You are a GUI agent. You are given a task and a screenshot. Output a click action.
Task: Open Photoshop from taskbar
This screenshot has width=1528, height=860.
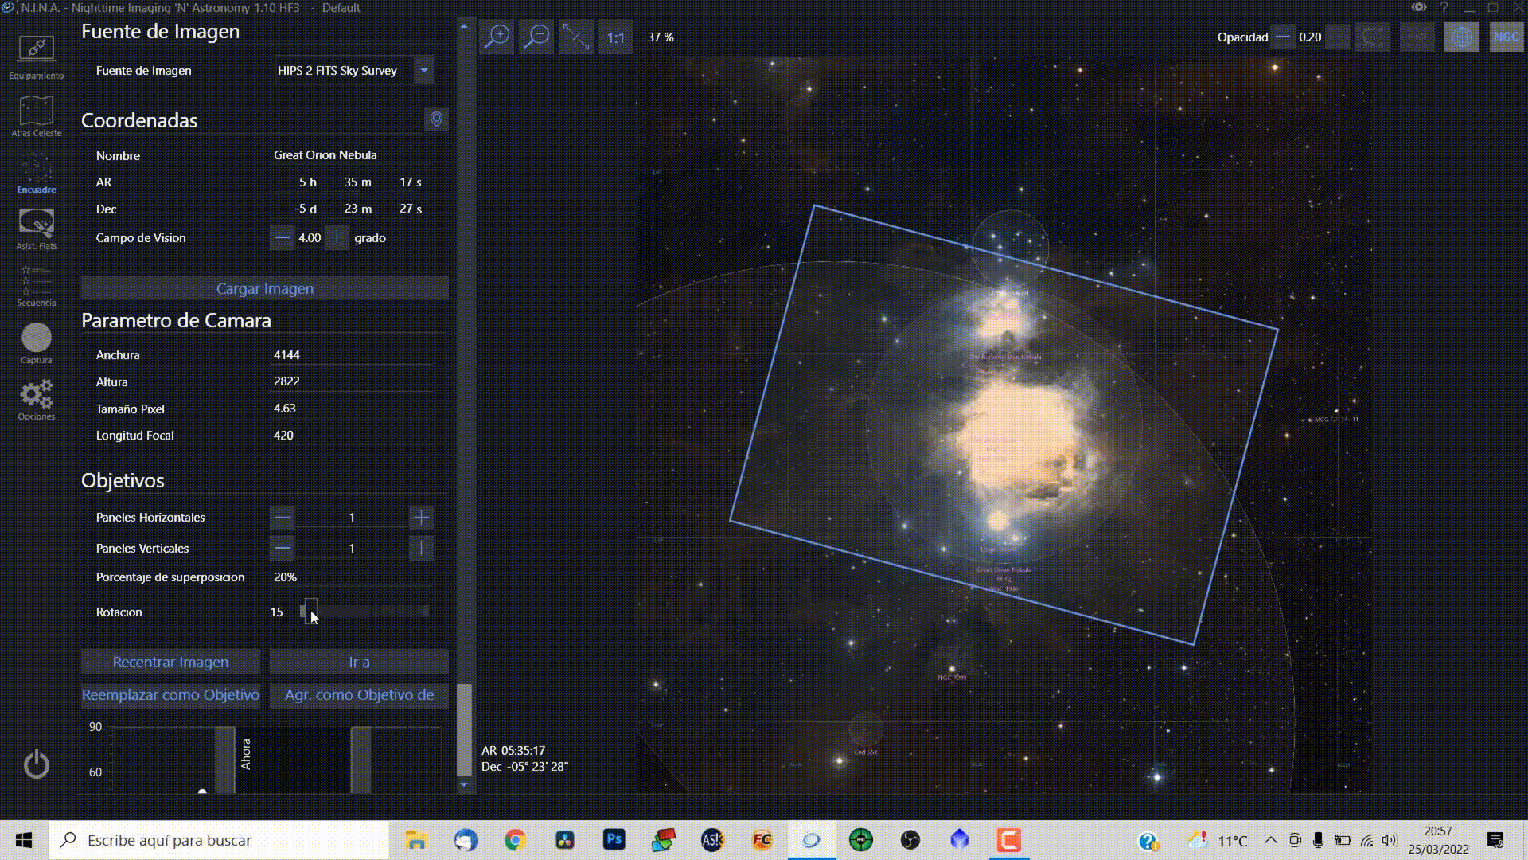614,840
